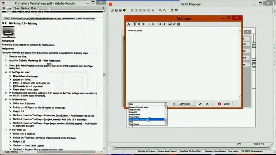The image size is (276, 155).
Task: Open Page Setup from Print Preview toolbar
Action: (112, 10)
